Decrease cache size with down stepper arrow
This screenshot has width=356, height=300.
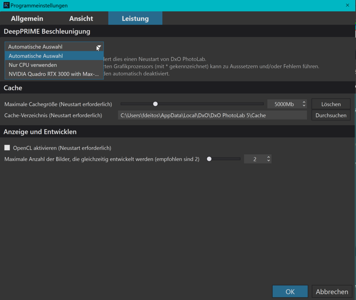click(x=304, y=106)
